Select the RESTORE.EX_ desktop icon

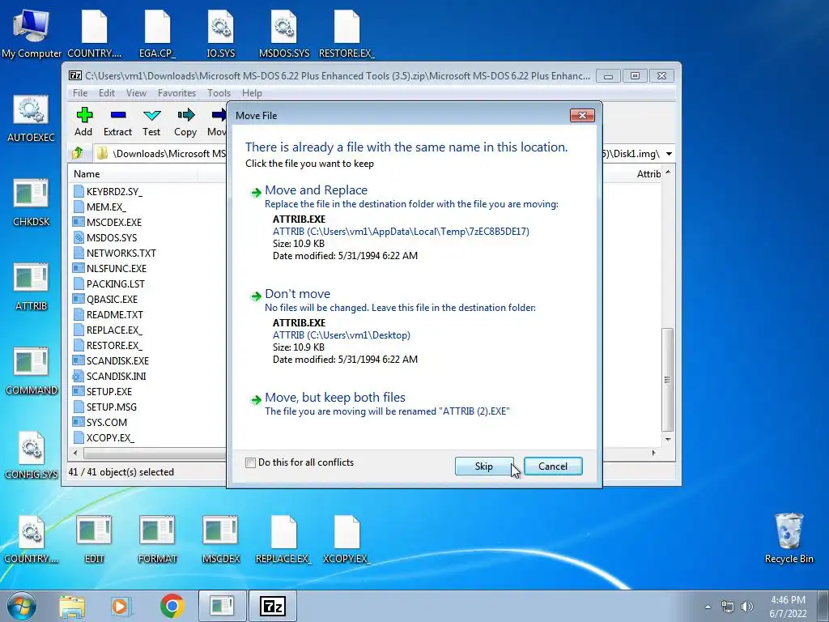coord(346,32)
